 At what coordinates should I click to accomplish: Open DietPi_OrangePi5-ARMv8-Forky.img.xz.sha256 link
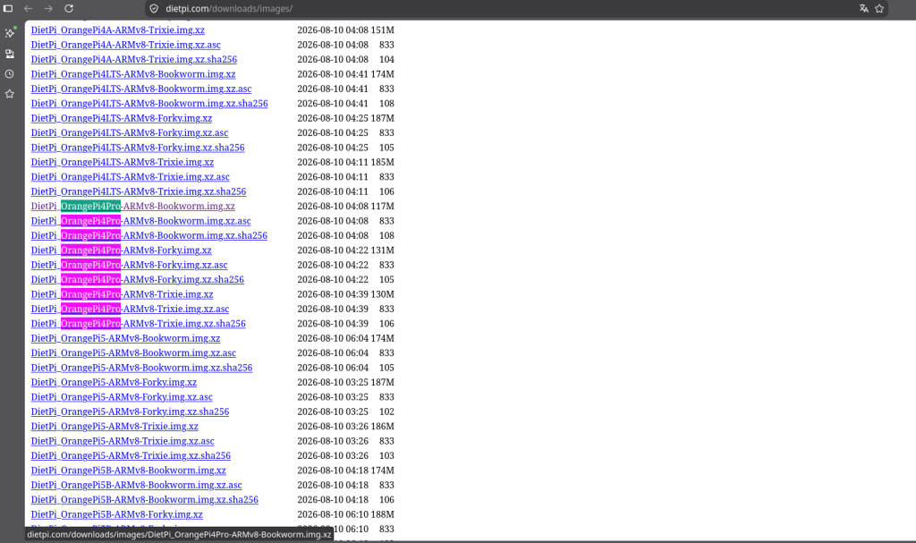pos(130,411)
